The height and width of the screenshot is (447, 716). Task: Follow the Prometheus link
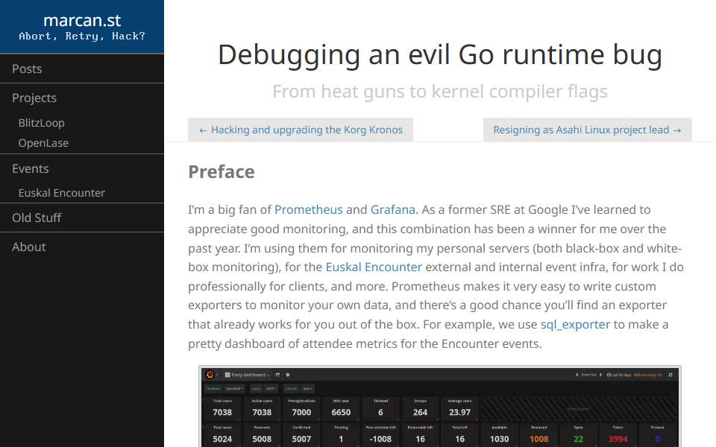coord(308,210)
